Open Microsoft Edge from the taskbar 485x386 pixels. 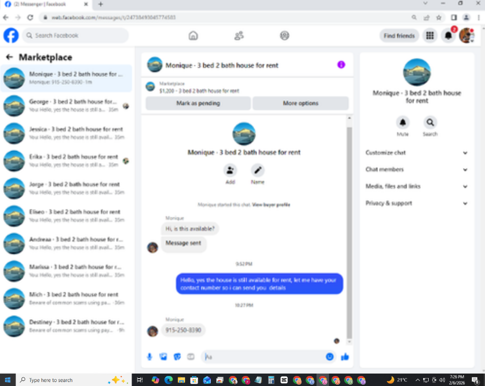[168, 380]
